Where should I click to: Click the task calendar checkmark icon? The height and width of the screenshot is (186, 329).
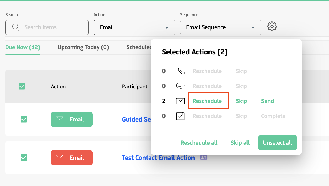tap(180, 116)
